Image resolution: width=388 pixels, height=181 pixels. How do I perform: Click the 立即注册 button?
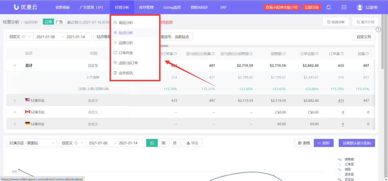311,7
